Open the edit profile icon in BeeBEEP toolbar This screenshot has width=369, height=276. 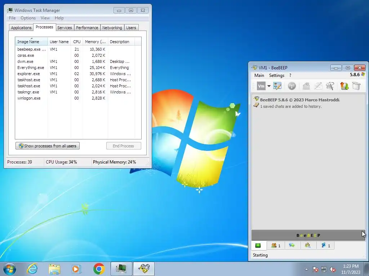(x=277, y=86)
